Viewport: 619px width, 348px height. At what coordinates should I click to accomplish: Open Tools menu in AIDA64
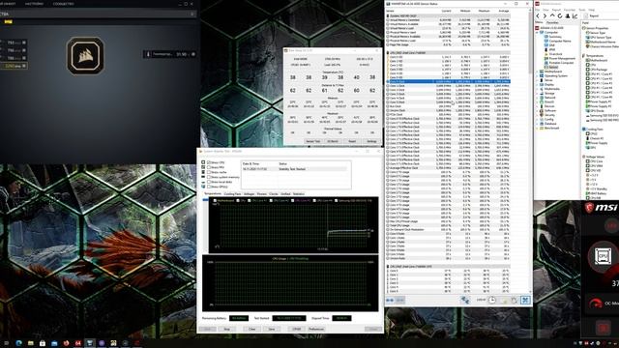(582, 10)
